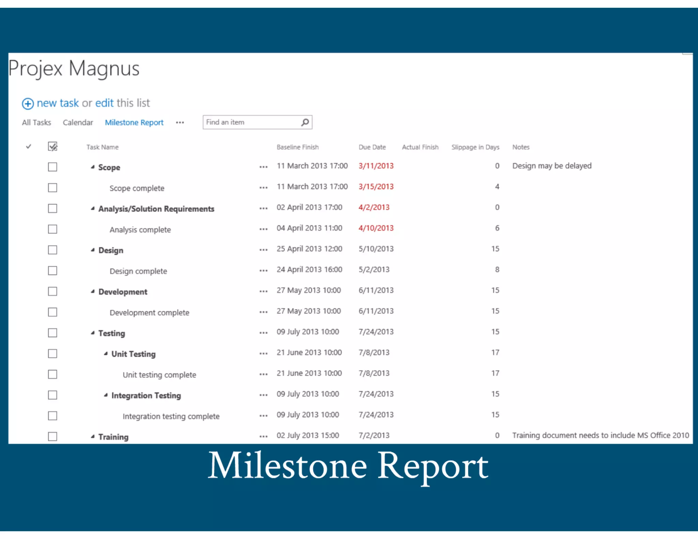
Task: Open the Design complete task
Action: (x=138, y=272)
